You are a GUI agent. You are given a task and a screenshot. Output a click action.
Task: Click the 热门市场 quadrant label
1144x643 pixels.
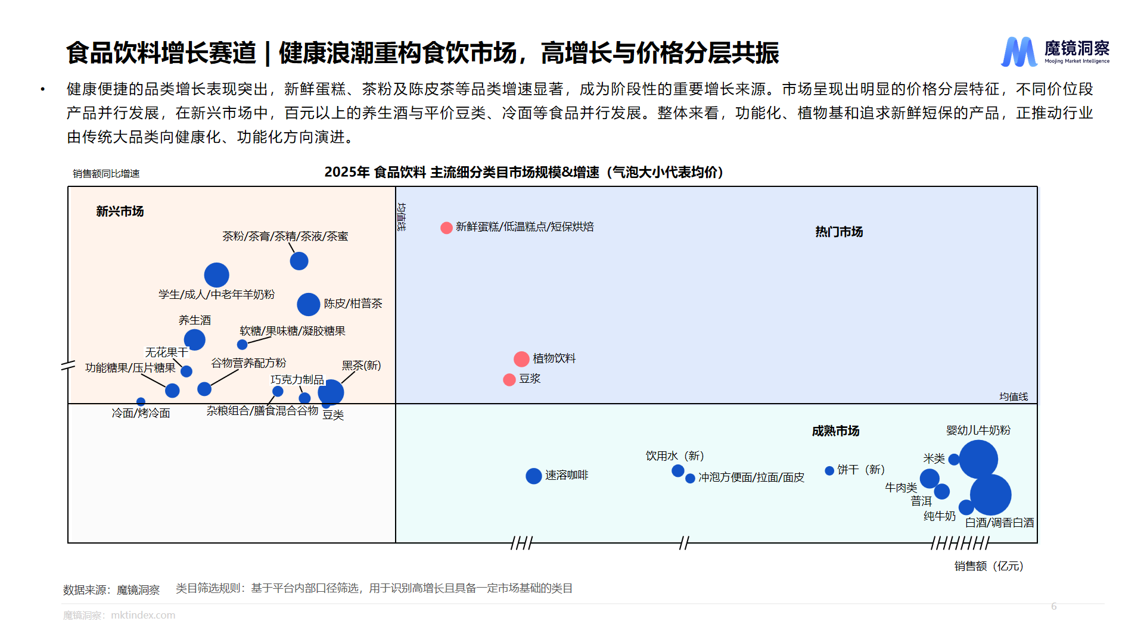click(839, 232)
